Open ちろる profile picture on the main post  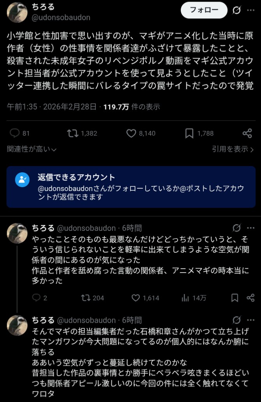click(x=17, y=12)
